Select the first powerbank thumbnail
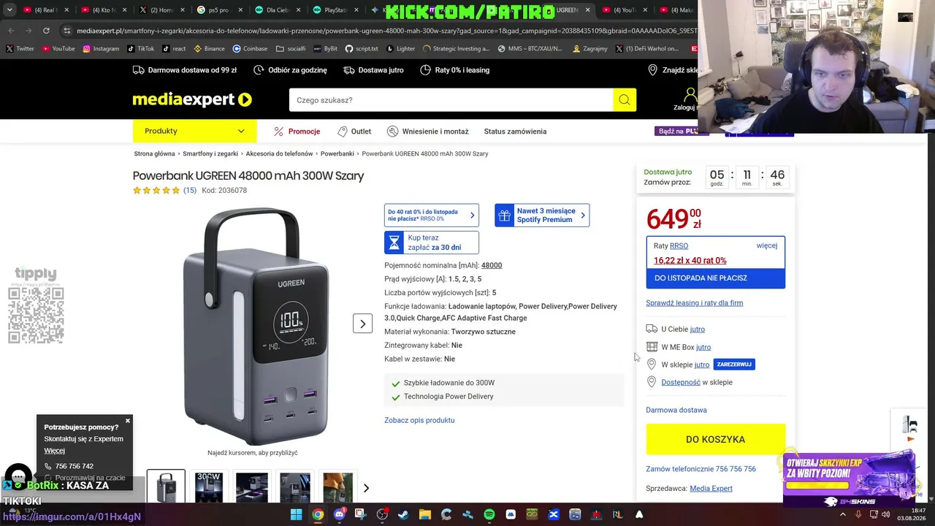This screenshot has height=526, width=935. (x=166, y=488)
